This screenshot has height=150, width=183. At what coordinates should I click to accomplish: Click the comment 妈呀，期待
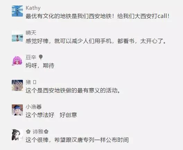click(x=40, y=66)
